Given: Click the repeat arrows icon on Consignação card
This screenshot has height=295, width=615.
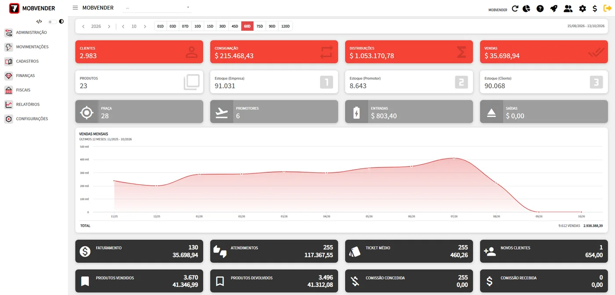Looking at the screenshot, I should pyautogui.click(x=326, y=52).
